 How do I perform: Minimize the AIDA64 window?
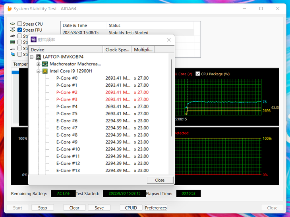tap(244, 8)
